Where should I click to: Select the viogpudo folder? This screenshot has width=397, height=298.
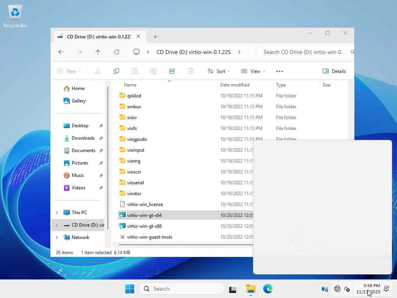[x=137, y=139]
